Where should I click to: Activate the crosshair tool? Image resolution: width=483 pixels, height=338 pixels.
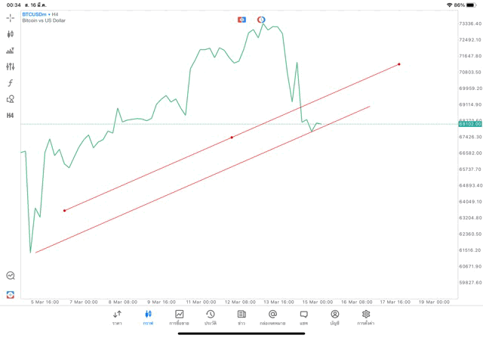pyautogui.click(x=10, y=17)
